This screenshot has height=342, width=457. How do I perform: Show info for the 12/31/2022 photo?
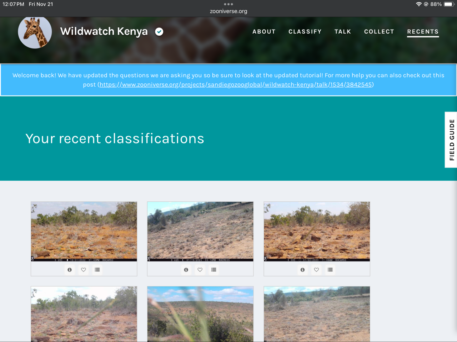coord(70,270)
